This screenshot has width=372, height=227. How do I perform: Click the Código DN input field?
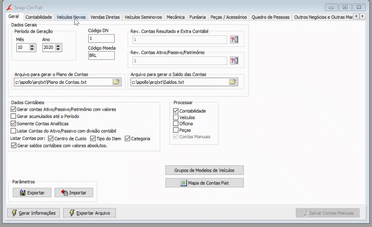[x=101, y=38]
